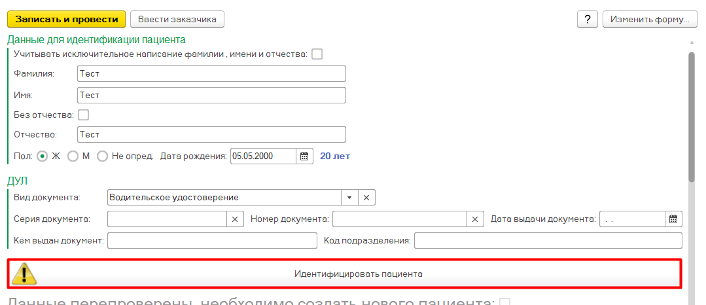Choose "Не опред." gender option
Viewport: 706px width, 305px height.
[x=102, y=156]
